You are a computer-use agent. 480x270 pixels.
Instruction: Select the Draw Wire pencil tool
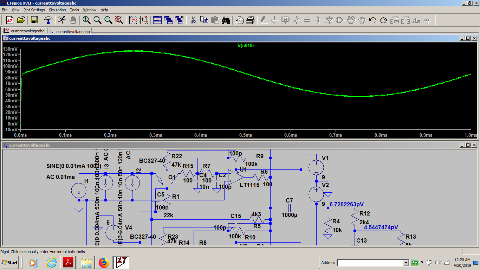pos(264,20)
